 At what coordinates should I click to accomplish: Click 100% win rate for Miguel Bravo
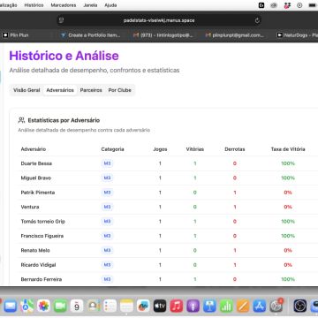(288, 178)
